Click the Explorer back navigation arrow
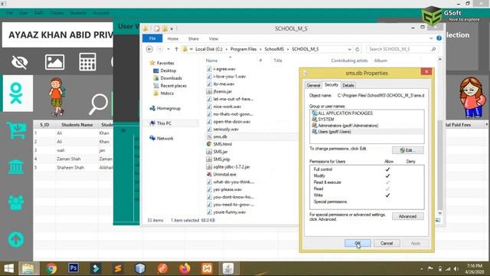 (x=149, y=49)
